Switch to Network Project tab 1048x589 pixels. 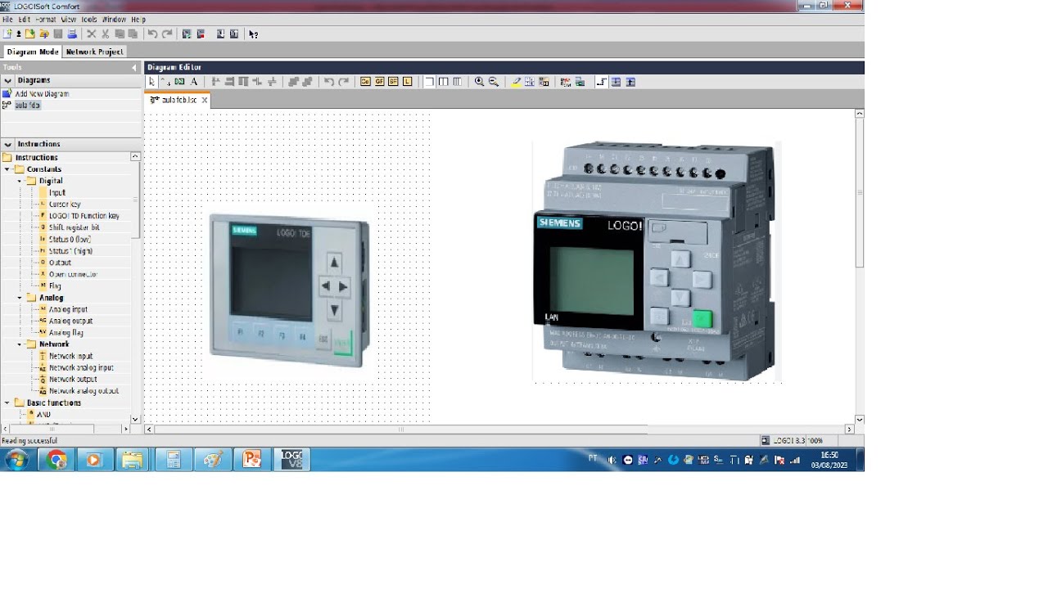94,52
